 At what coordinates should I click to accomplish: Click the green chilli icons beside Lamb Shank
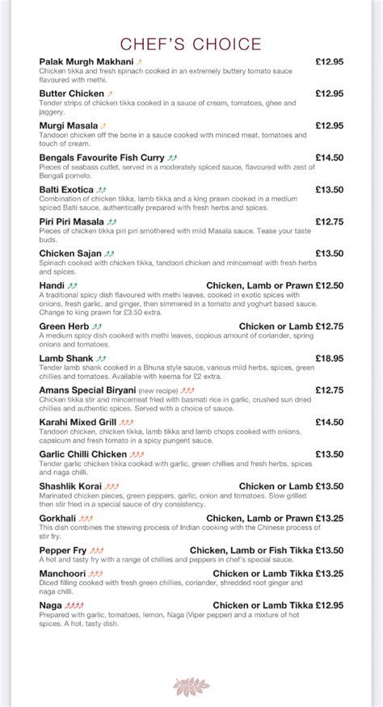click(101, 359)
